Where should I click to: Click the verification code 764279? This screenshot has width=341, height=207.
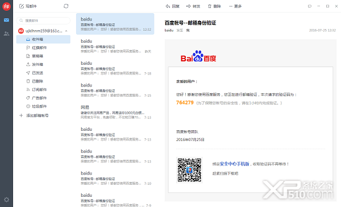[x=185, y=102]
